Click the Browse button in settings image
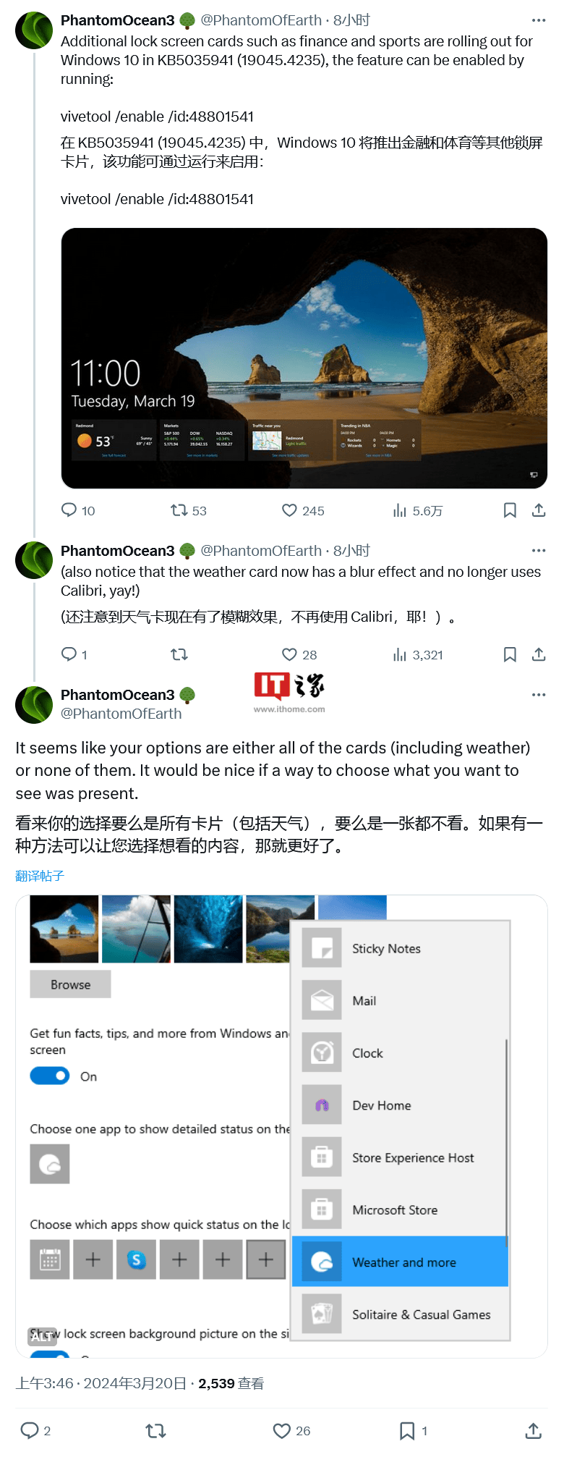The height and width of the screenshot is (1457, 564). 70,984
